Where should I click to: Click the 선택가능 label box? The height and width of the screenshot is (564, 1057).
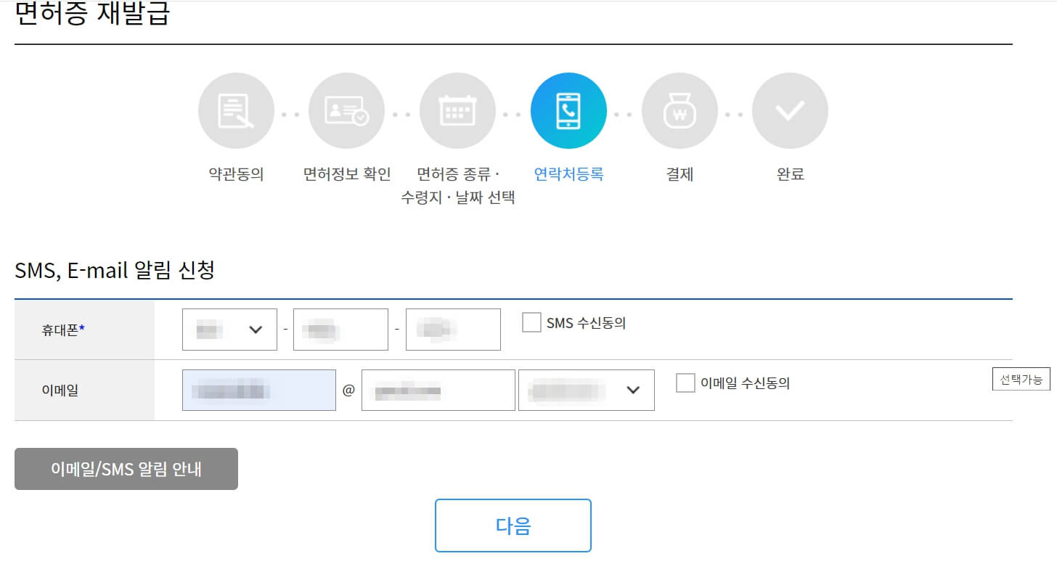[x=1021, y=379]
